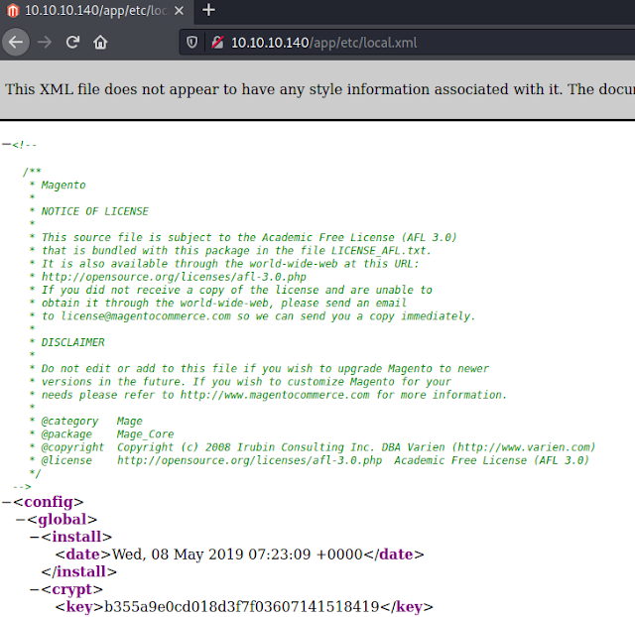Click the Magento favicon in the tab
The image size is (635, 617).
click(13, 11)
